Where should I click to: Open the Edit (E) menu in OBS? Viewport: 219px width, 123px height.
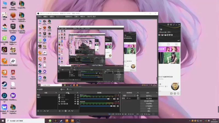click(x=45, y=17)
